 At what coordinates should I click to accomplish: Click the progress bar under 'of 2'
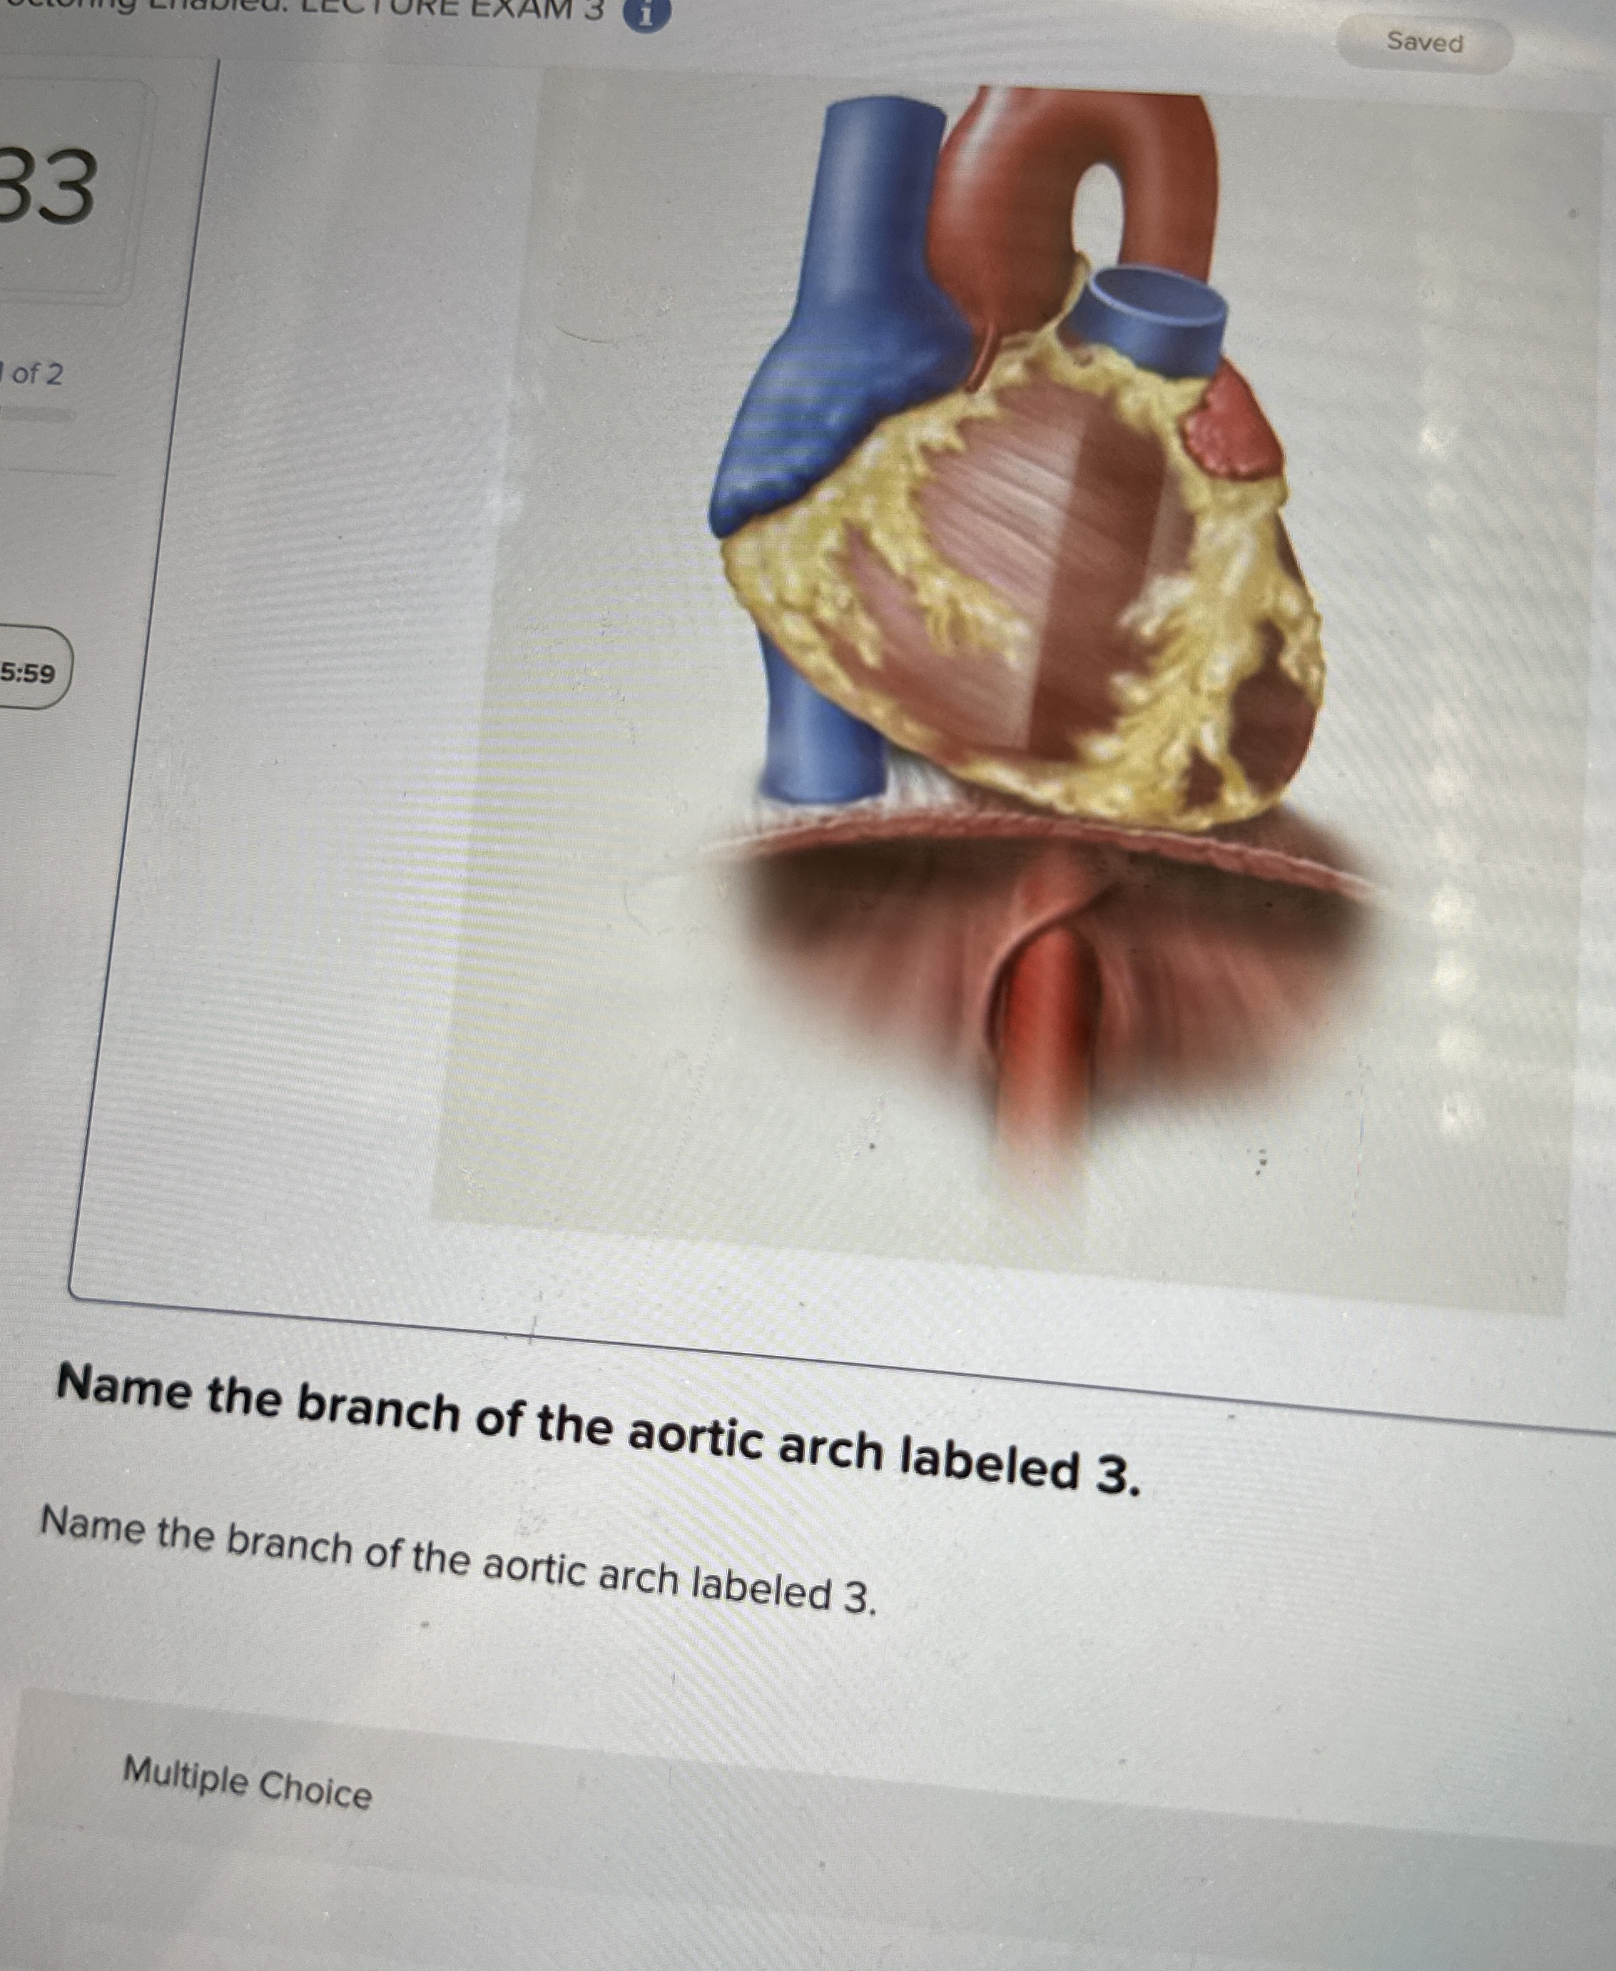pos(36,415)
